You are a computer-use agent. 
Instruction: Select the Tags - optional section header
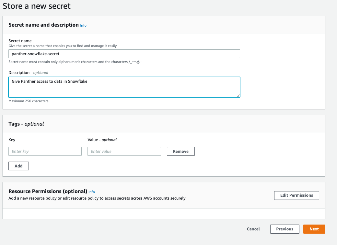click(25, 124)
